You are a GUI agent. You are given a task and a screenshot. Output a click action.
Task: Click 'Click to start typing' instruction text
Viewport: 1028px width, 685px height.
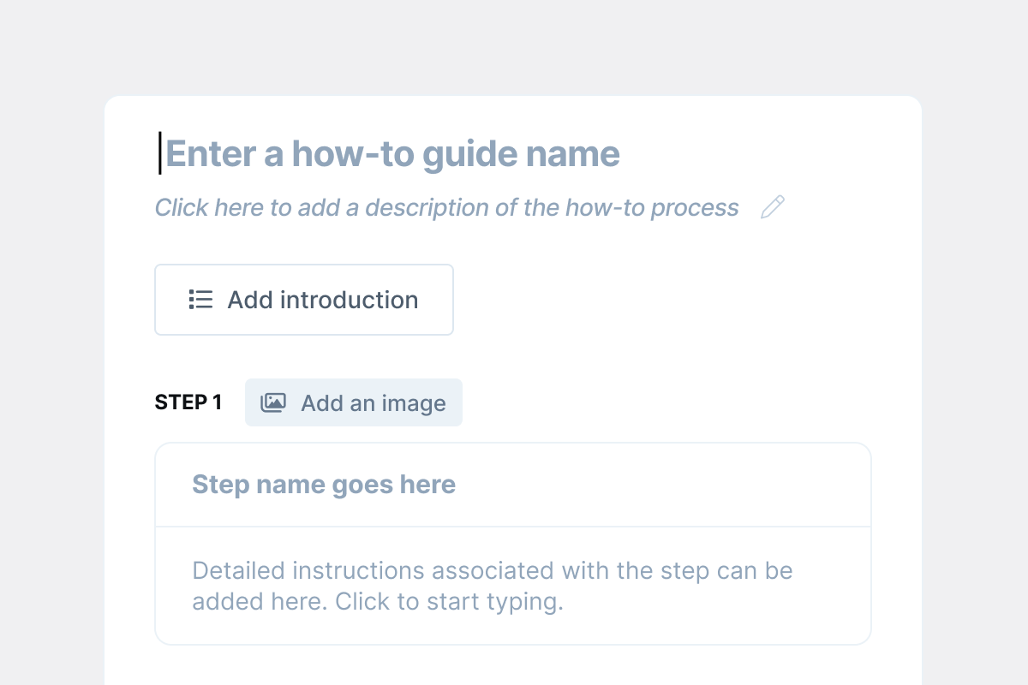pos(449,602)
